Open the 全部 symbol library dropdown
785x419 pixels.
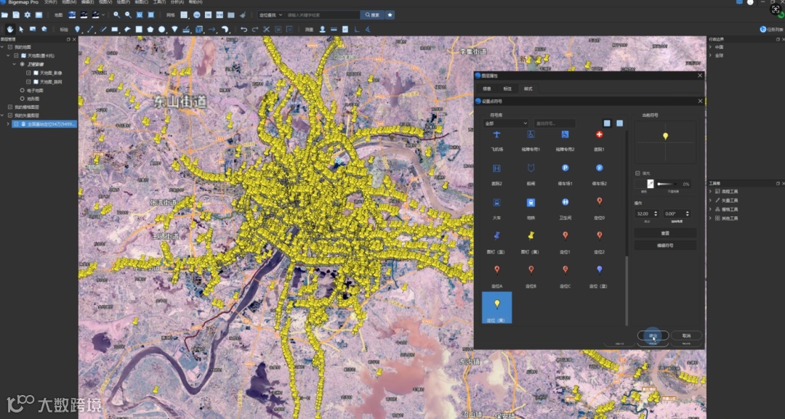[x=506, y=123]
